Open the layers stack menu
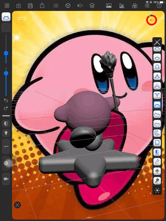 point(92,6)
